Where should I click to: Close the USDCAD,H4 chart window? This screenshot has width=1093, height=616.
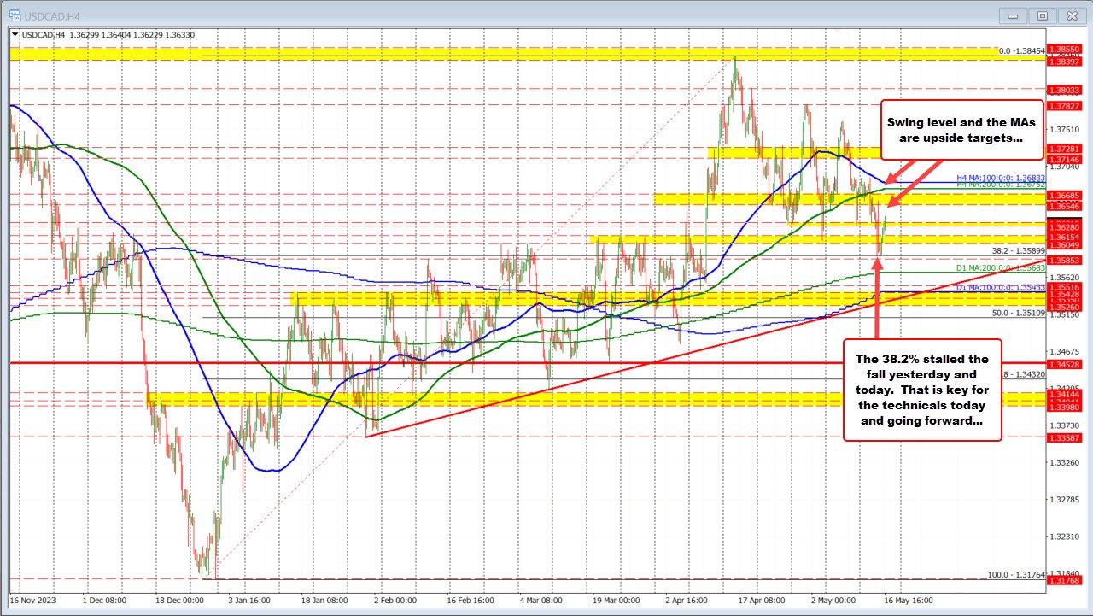click(x=1070, y=15)
